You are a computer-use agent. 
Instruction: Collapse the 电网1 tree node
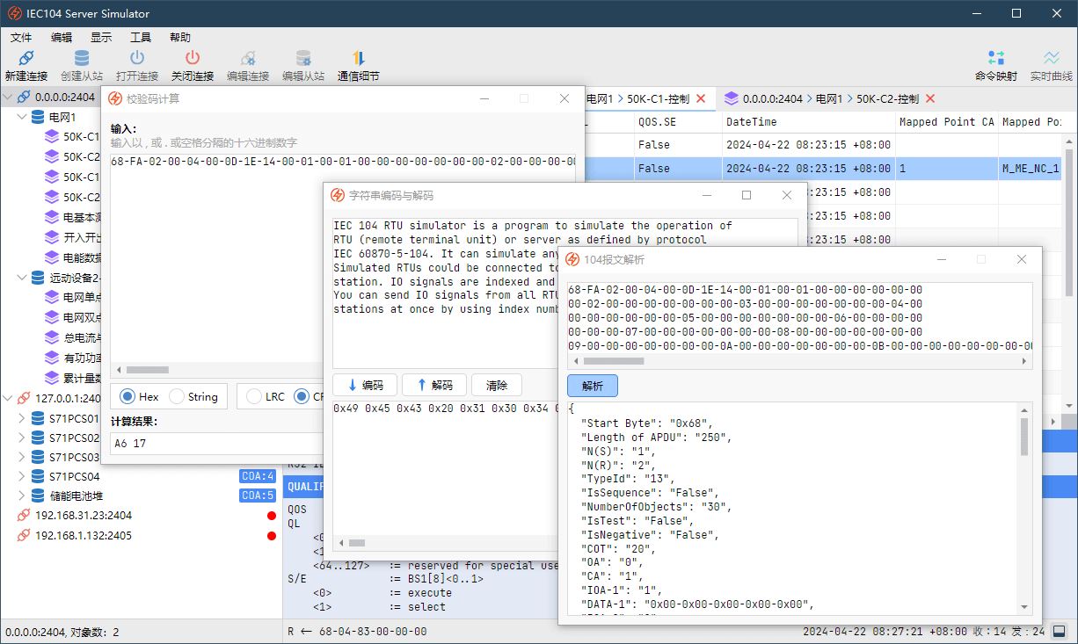point(22,117)
